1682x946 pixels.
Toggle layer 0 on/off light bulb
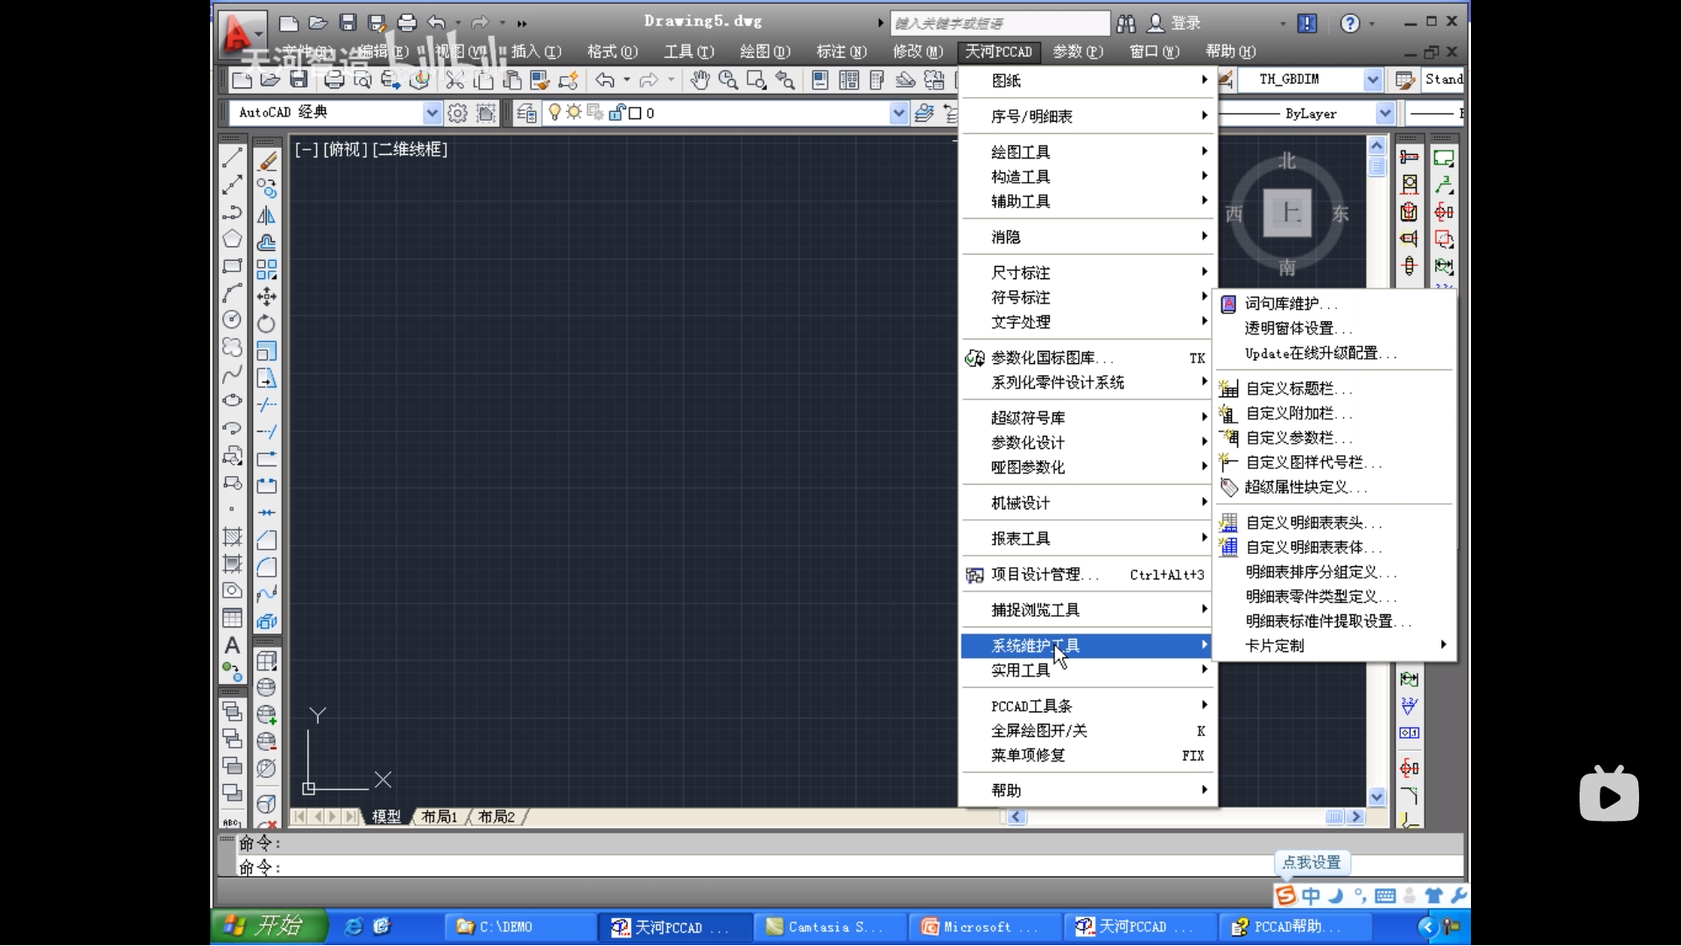pos(554,113)
